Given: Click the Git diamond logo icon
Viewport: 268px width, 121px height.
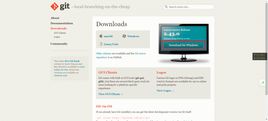Looking at the screenshot, I should [54, 6].
